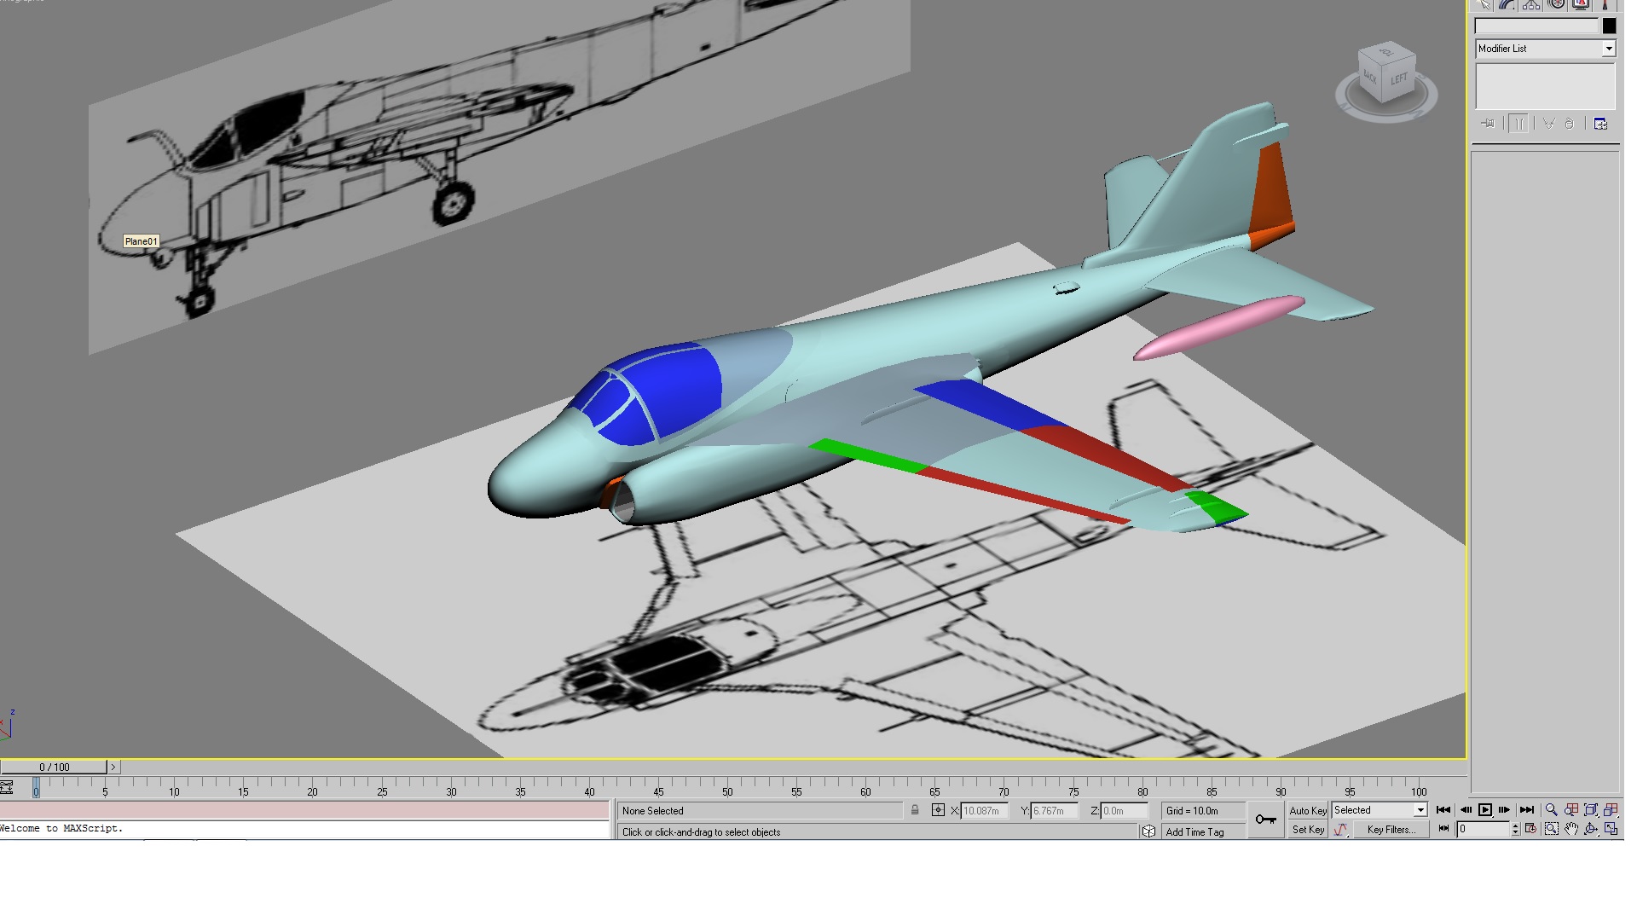Click the X coordinate field

coord(985,811)
